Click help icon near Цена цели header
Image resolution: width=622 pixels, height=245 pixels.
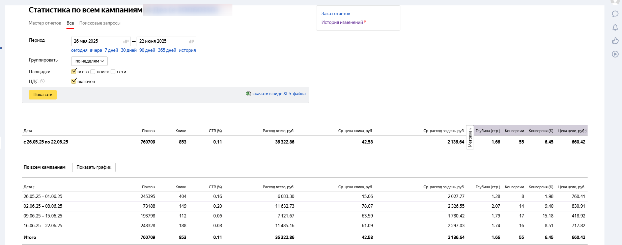pyautogui.click(x=585, y=131)
